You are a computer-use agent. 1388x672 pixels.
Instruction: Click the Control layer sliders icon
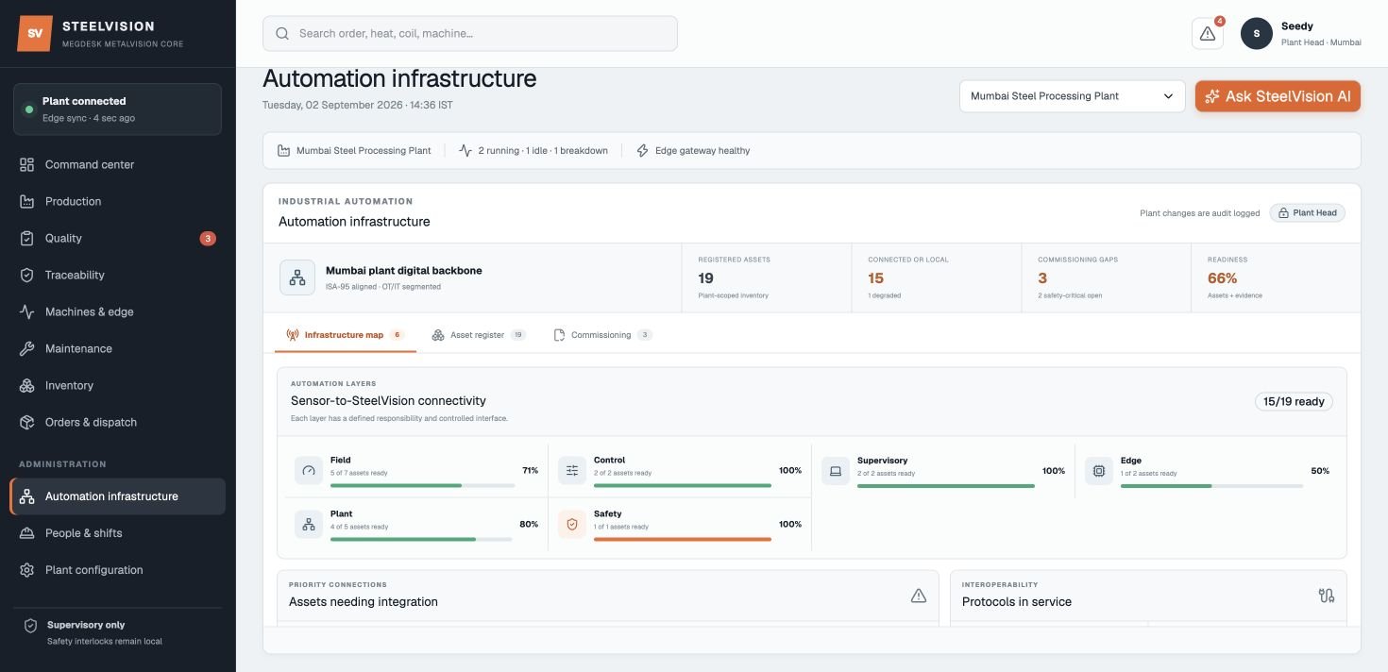tap(572, 470)
